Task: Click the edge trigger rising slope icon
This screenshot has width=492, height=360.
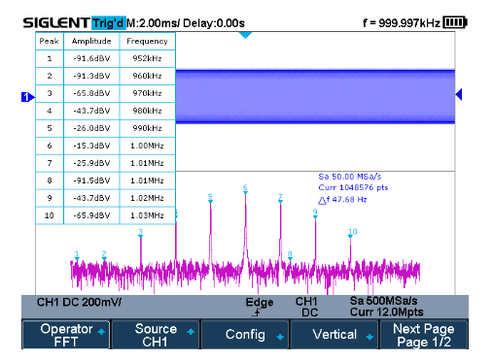Action: click(257, 312)
